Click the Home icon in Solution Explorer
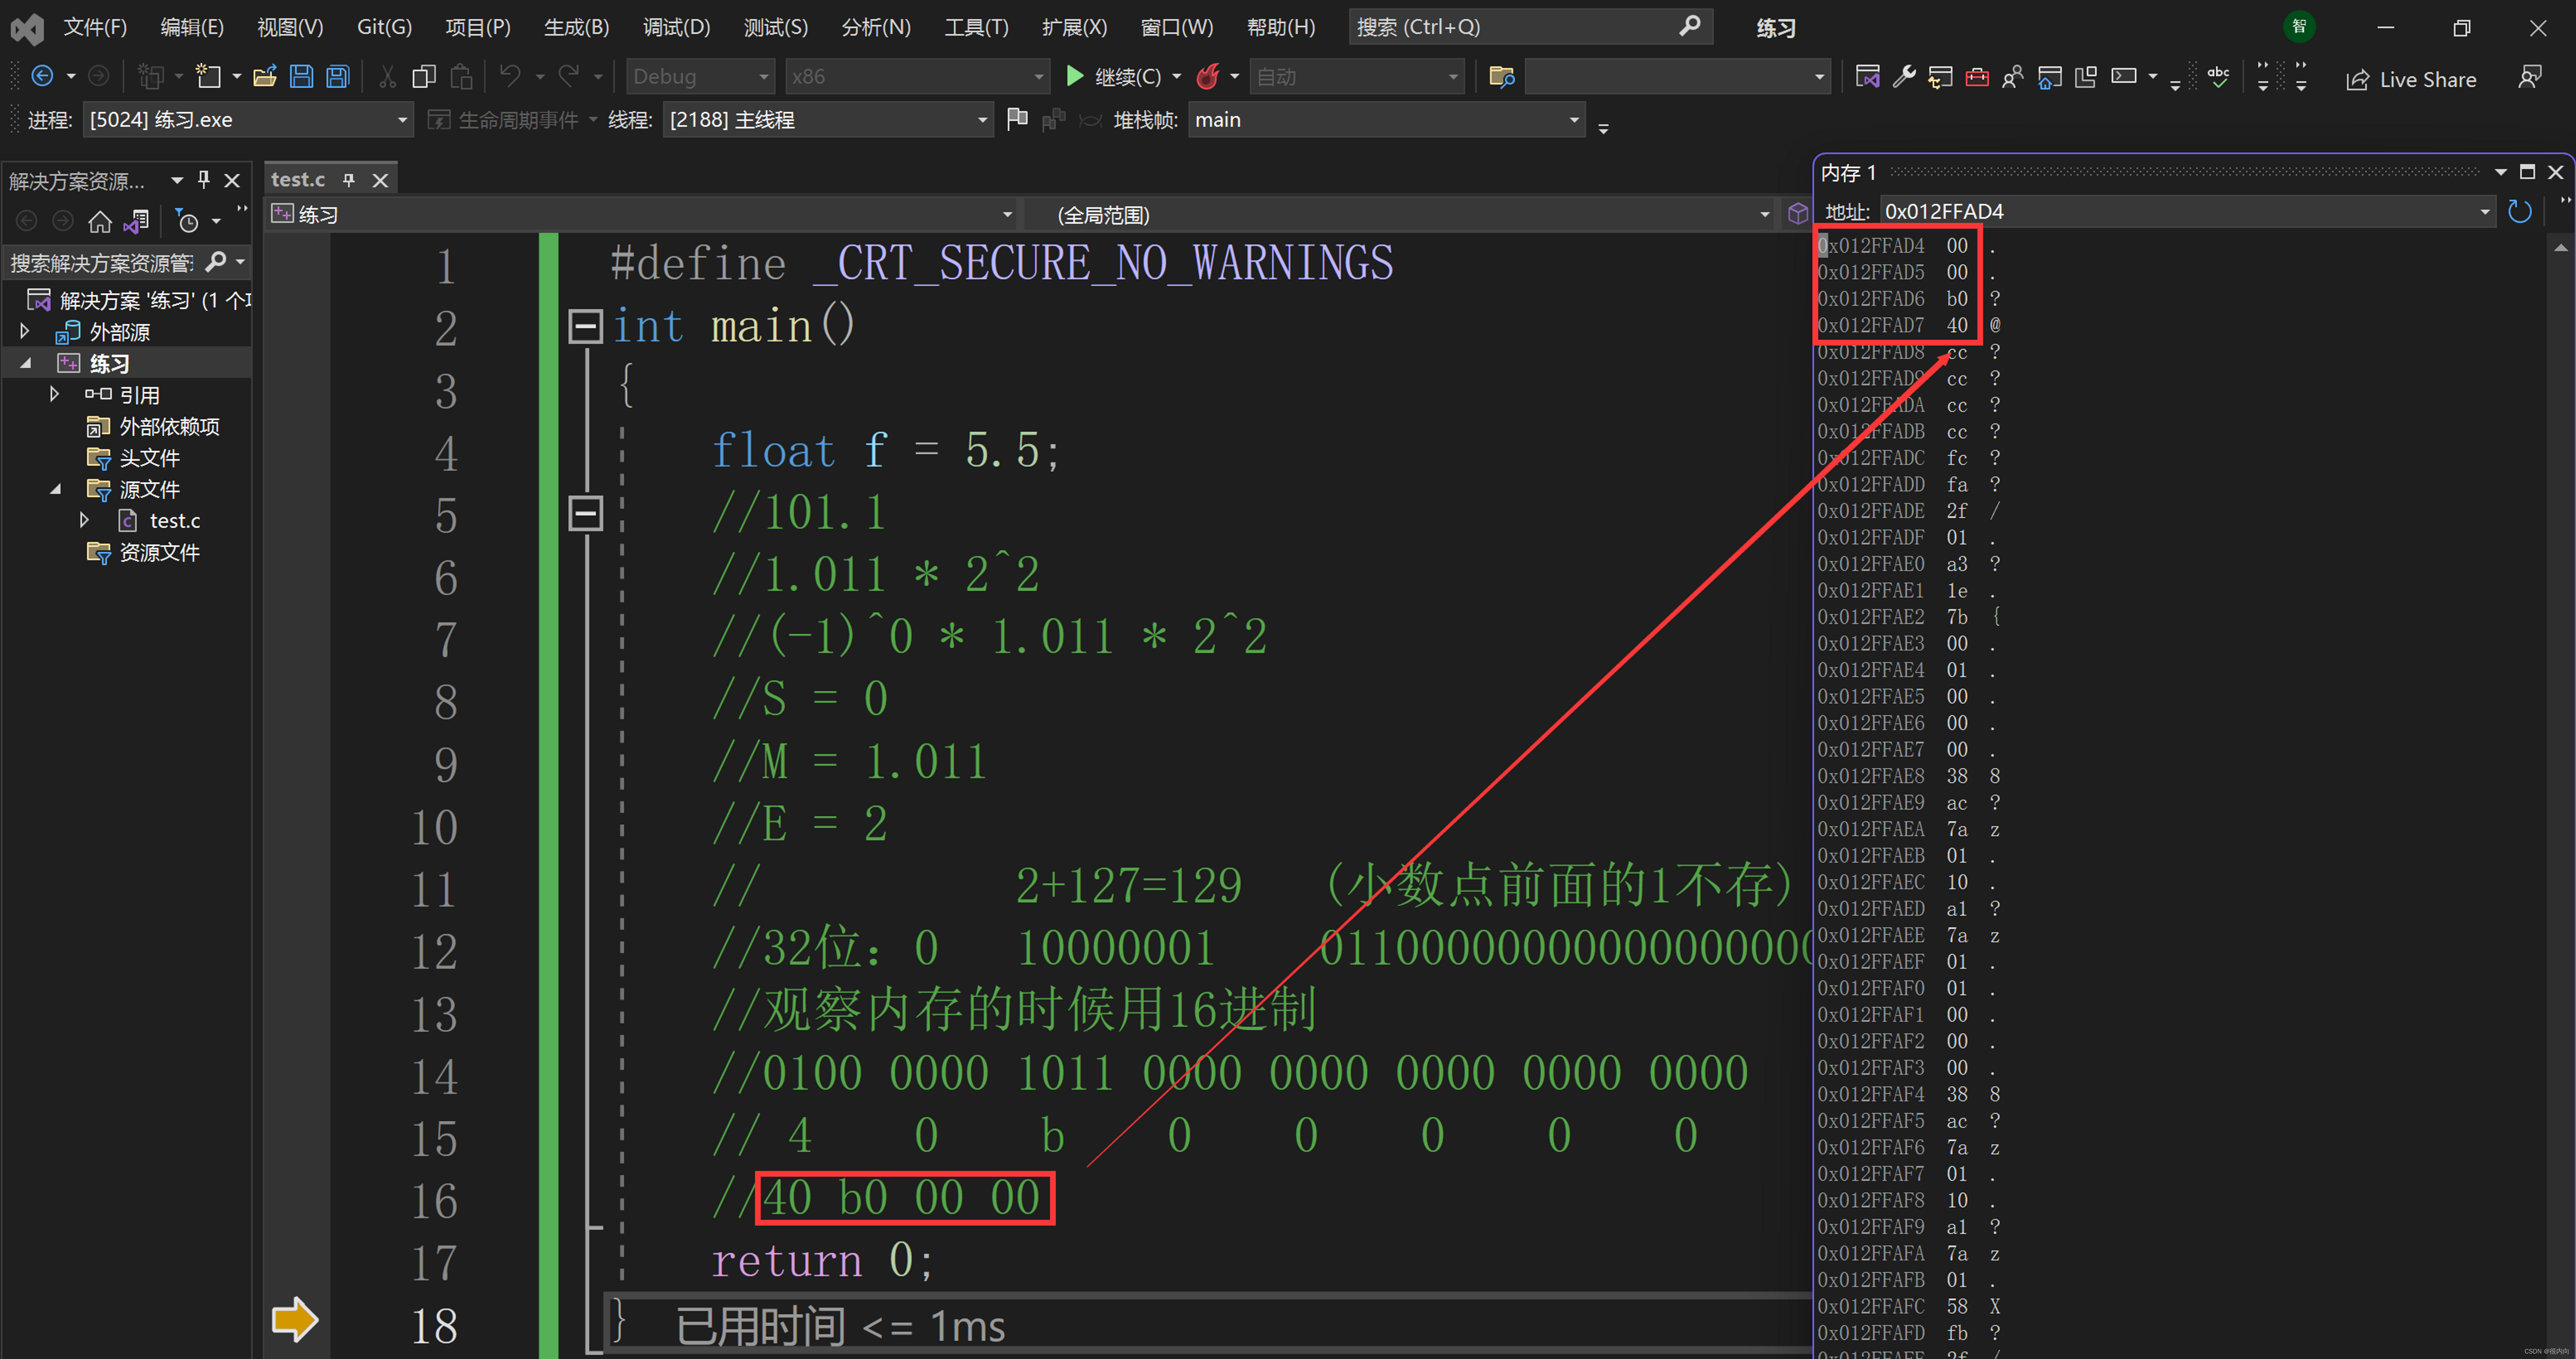This screenshot has height=1359, width=2576. (100, 221)
